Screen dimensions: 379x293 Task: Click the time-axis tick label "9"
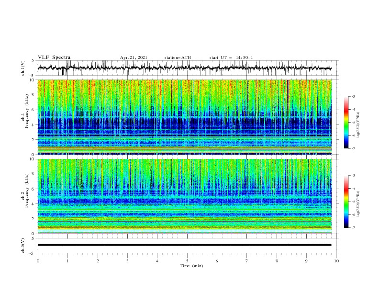(306, 261)
